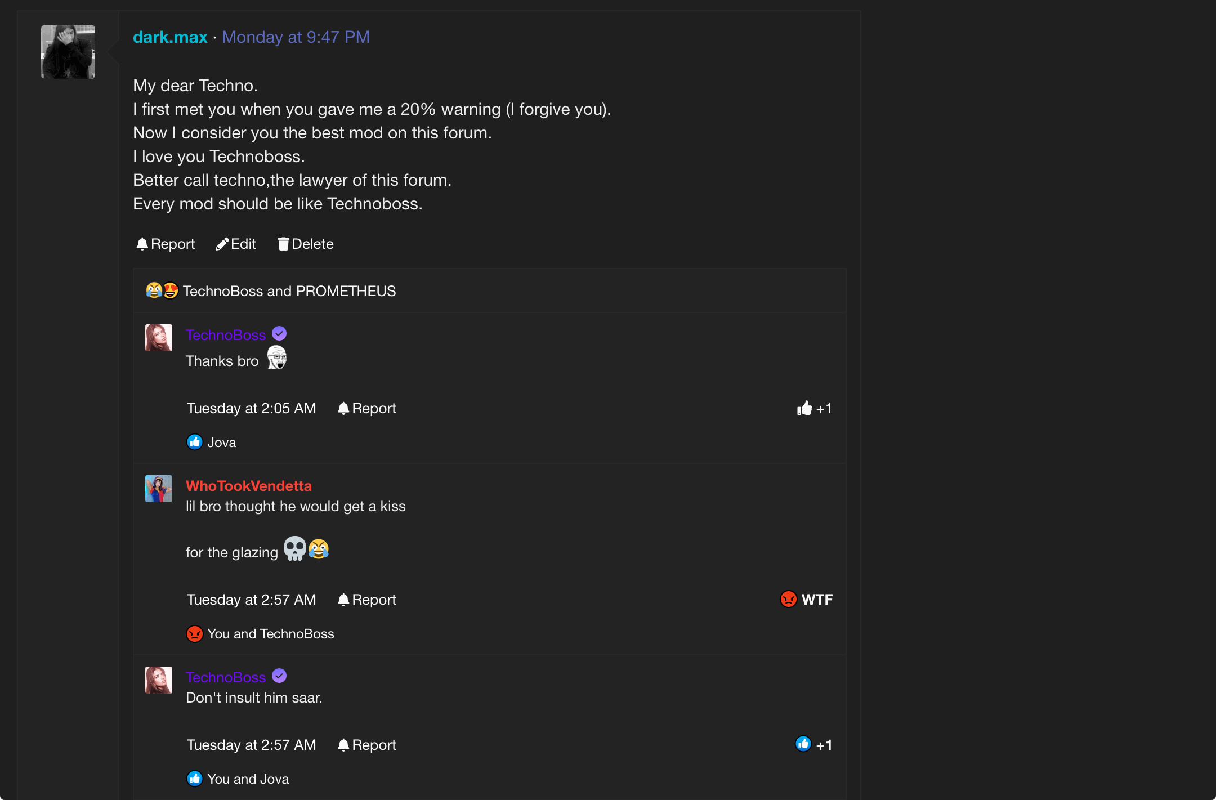1216x800 pixels.
Task: Click the verified badge next to the first TechnoBoss name
Action: point(279,334)
